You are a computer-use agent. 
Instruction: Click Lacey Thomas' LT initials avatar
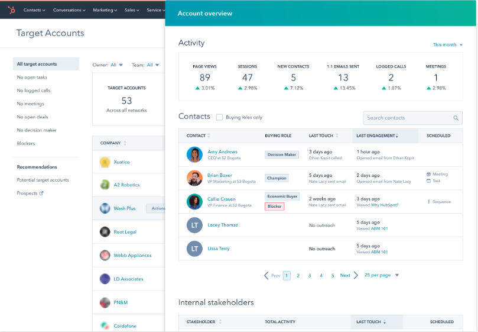click(x=194, y=225)
